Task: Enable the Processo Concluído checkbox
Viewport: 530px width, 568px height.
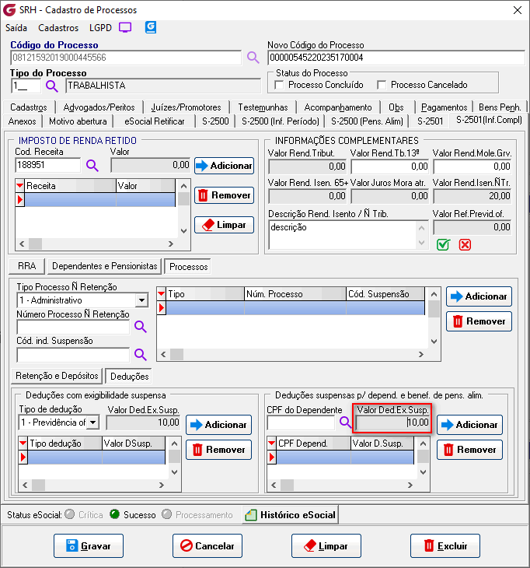Action: click(x=281, y=85)
